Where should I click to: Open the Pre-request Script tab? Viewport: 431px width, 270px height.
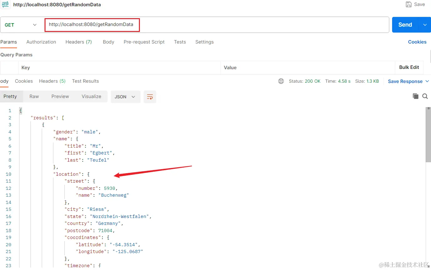(x=144, y=42)
